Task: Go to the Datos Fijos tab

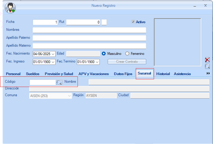Action: point(123,74)
